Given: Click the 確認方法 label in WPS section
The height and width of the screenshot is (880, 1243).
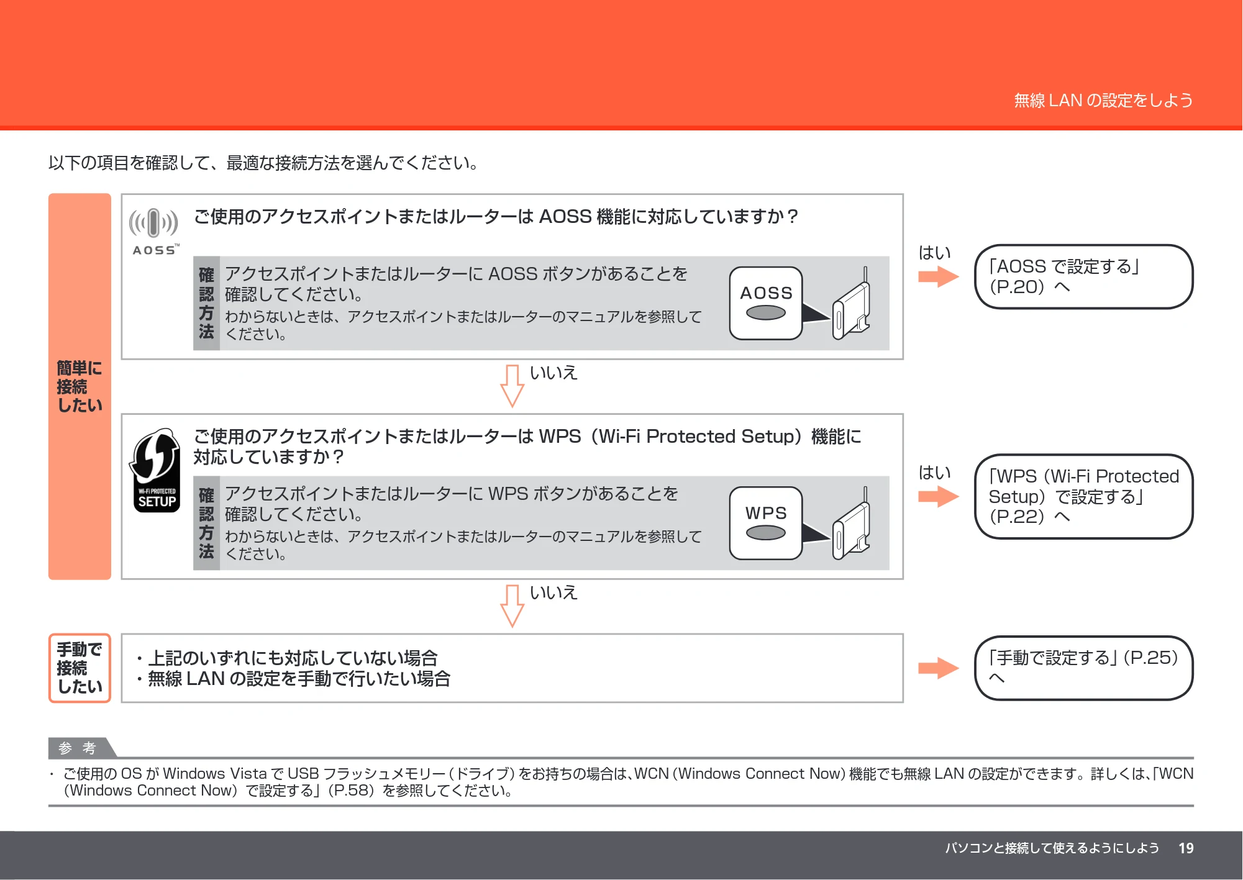Looking at the screenshot, I should [206, 523].
